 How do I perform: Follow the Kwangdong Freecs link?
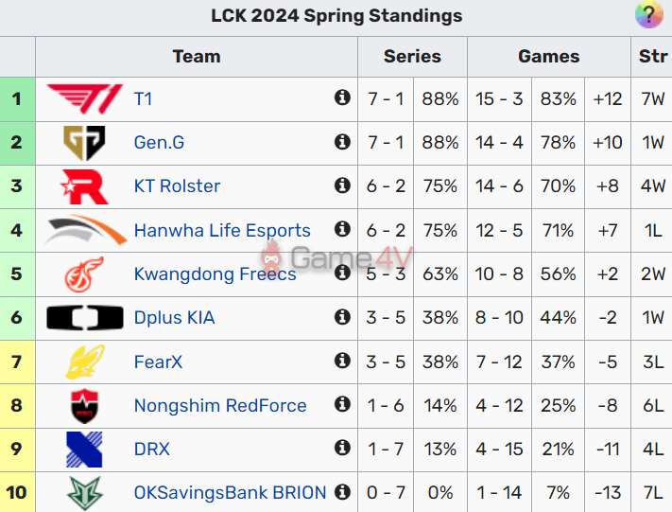[215, 274]
